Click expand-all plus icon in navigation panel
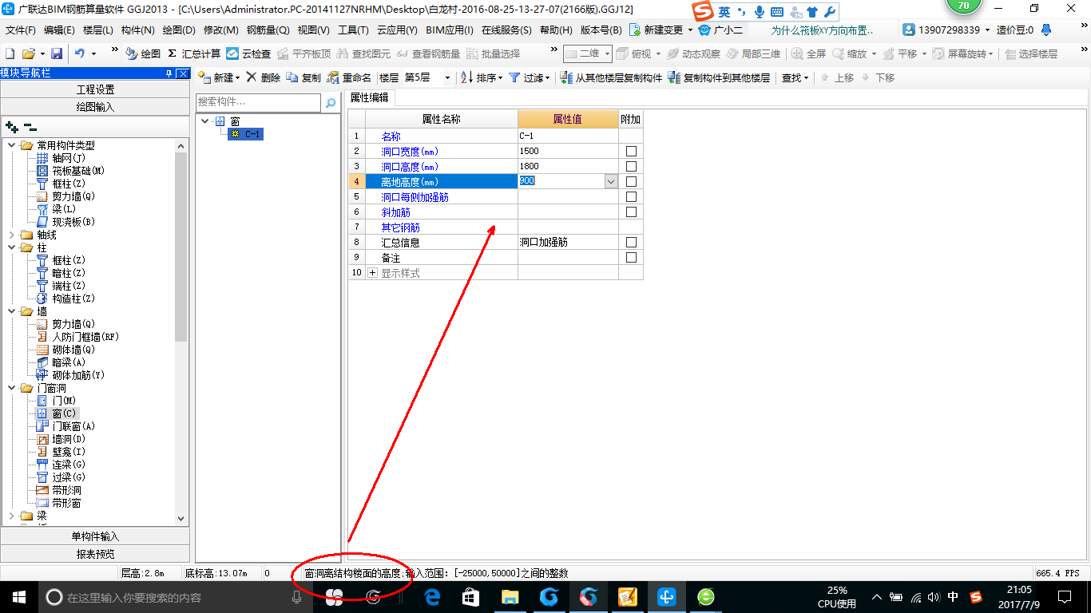Screen dimensions: 1091x613 pos(11,127)
